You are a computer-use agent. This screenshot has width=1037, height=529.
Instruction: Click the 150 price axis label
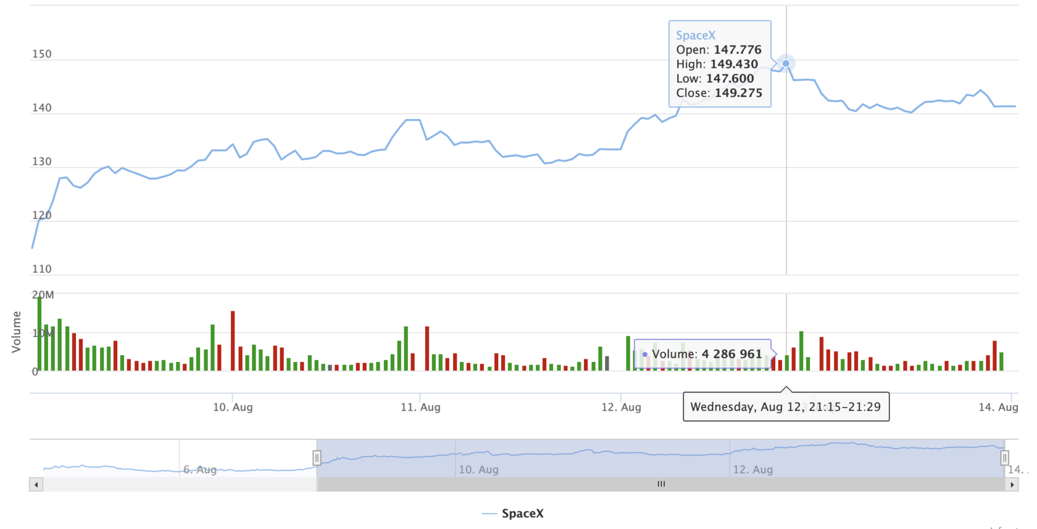coord(42,54)
